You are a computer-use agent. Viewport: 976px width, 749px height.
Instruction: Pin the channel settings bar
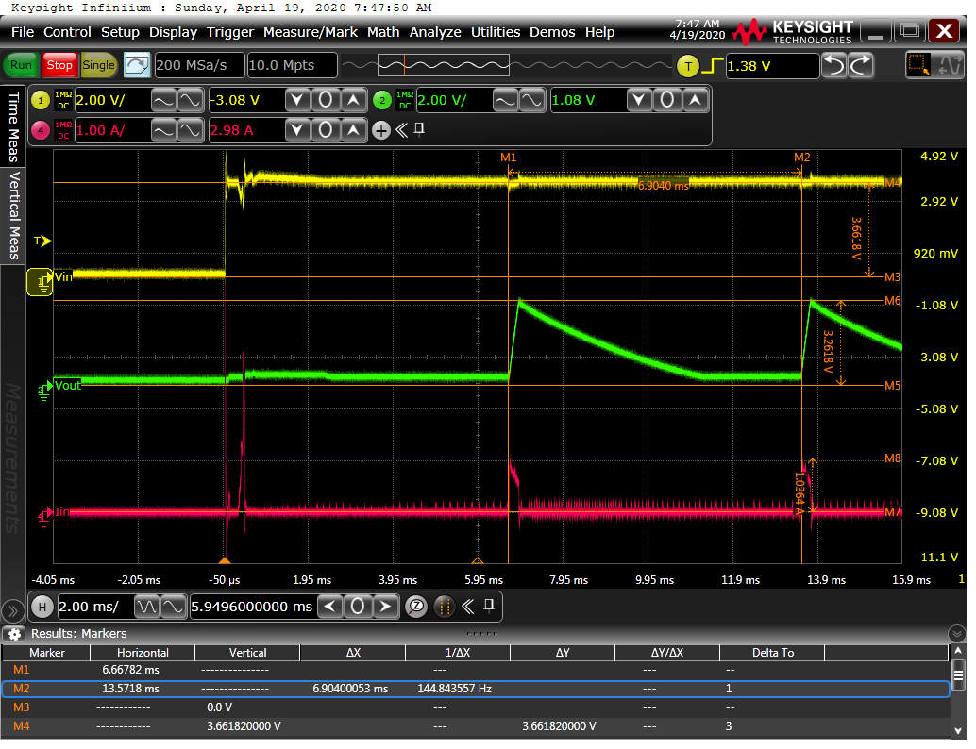point(419,129)
